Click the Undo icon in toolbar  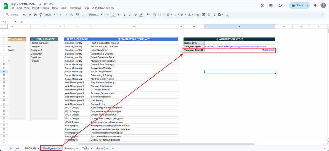tap(24, 15)
